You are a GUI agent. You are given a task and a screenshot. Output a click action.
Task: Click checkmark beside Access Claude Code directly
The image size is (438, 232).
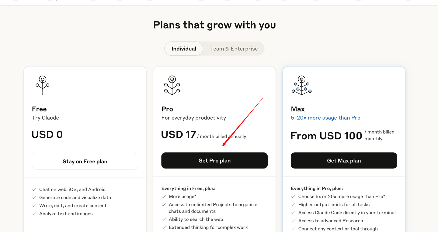(x=294, y=213)
